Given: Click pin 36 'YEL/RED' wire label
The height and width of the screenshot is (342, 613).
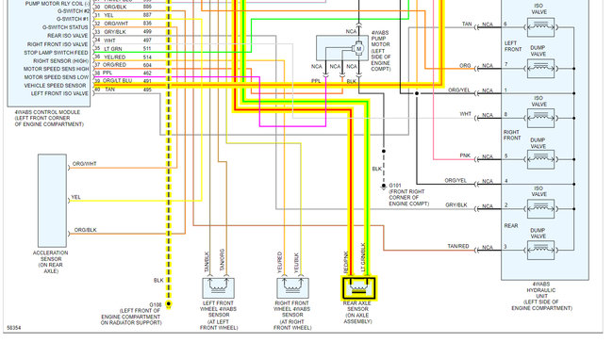Looking at the screenshot, I should coord(115,57).
